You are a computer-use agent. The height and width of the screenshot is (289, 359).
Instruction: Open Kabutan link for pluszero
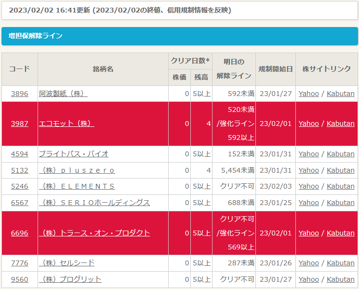(340, 170)
